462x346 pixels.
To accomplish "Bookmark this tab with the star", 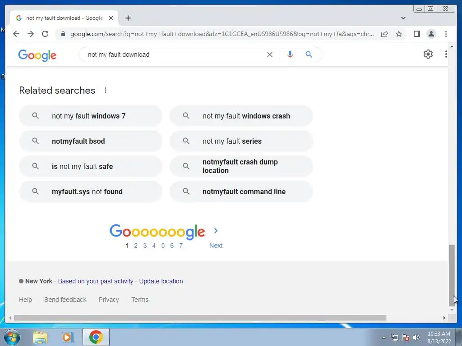I will click(x=399, y=34).
